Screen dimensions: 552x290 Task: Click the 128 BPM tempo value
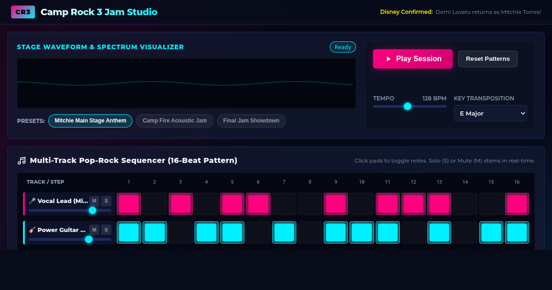coord(434,98)
